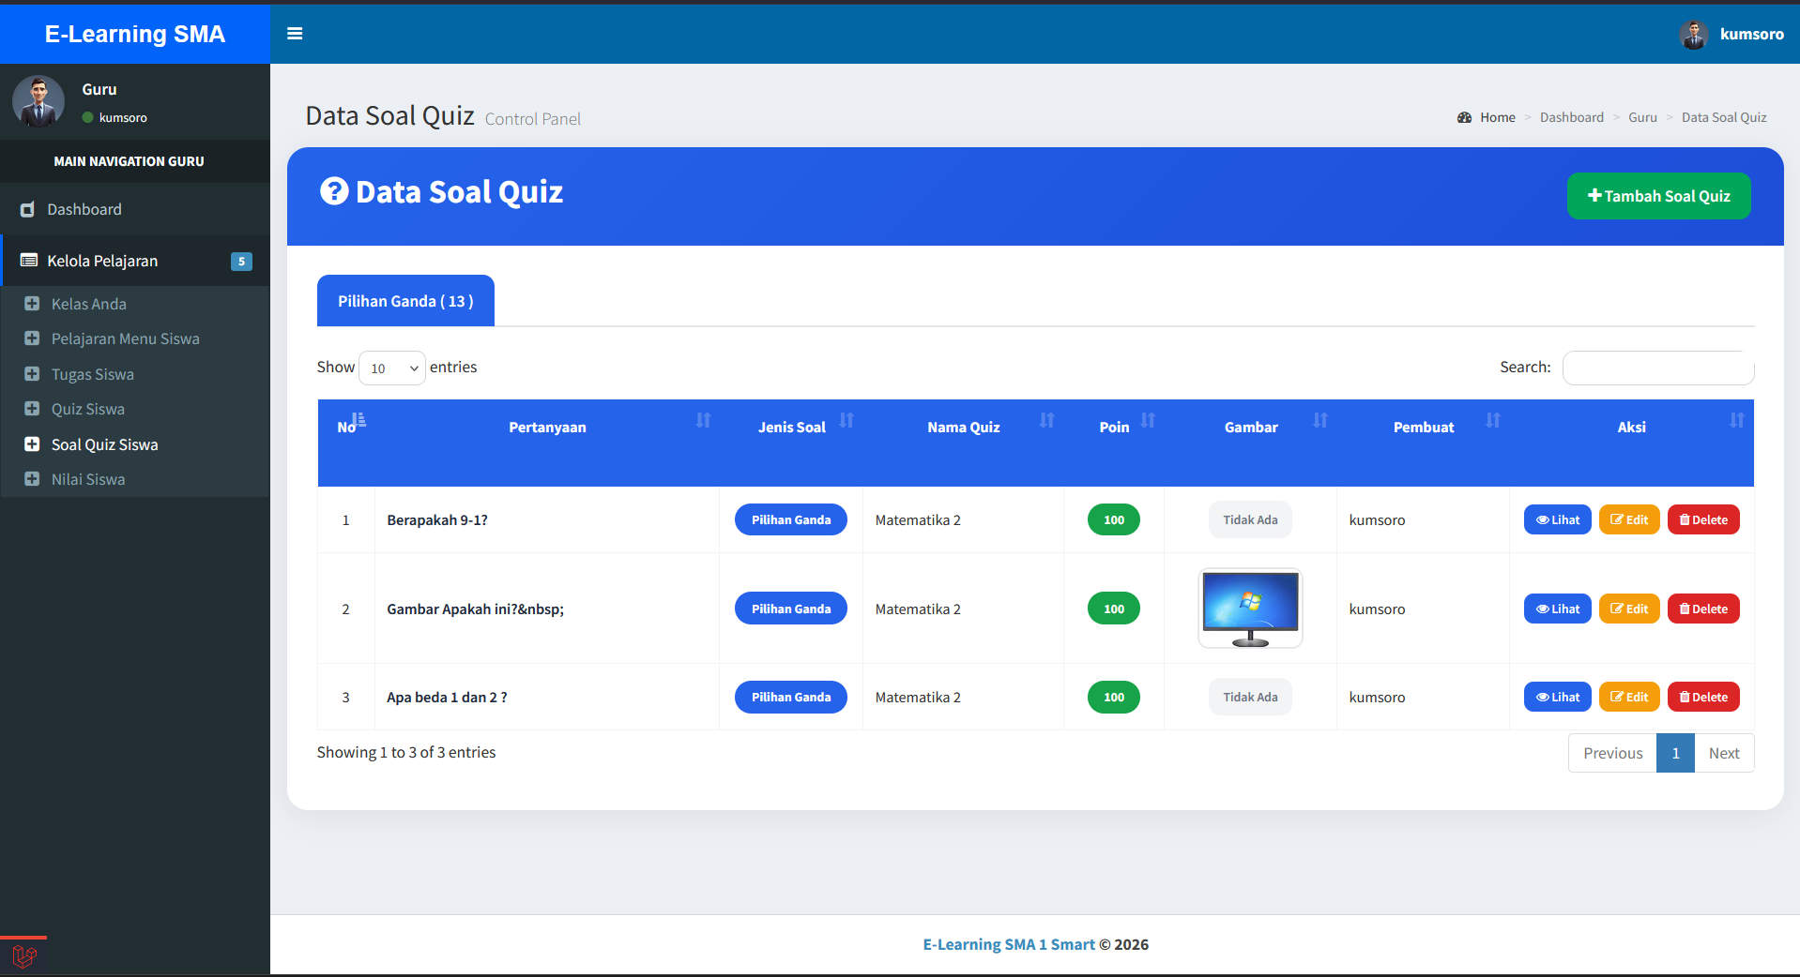Screen dimensions: 1800x977
Task: Click inside the Search input field
Action: 1658,368
